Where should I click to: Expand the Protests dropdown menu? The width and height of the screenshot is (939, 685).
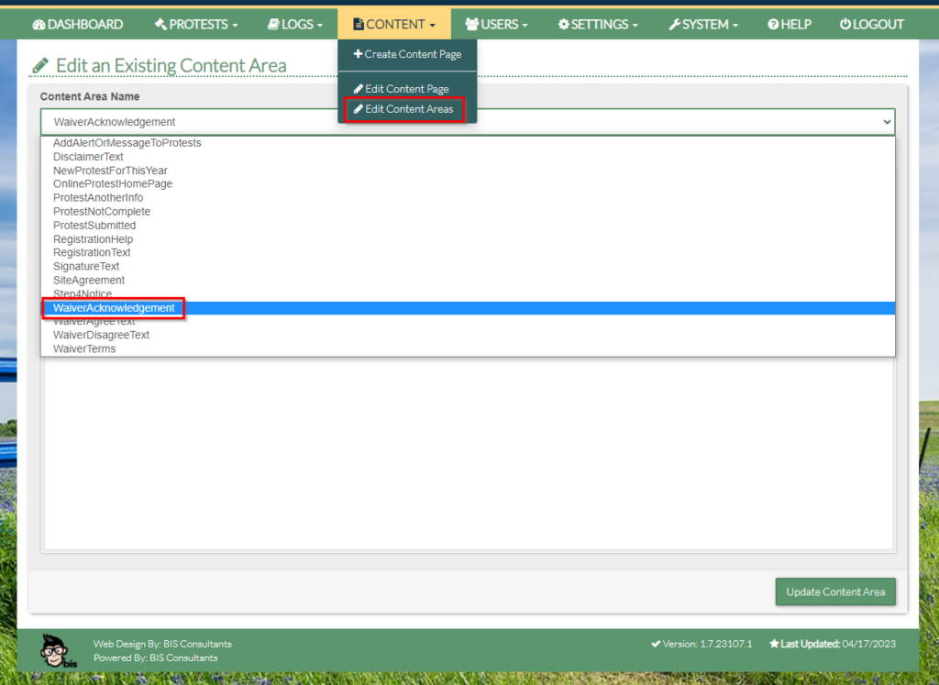(196, 24)
